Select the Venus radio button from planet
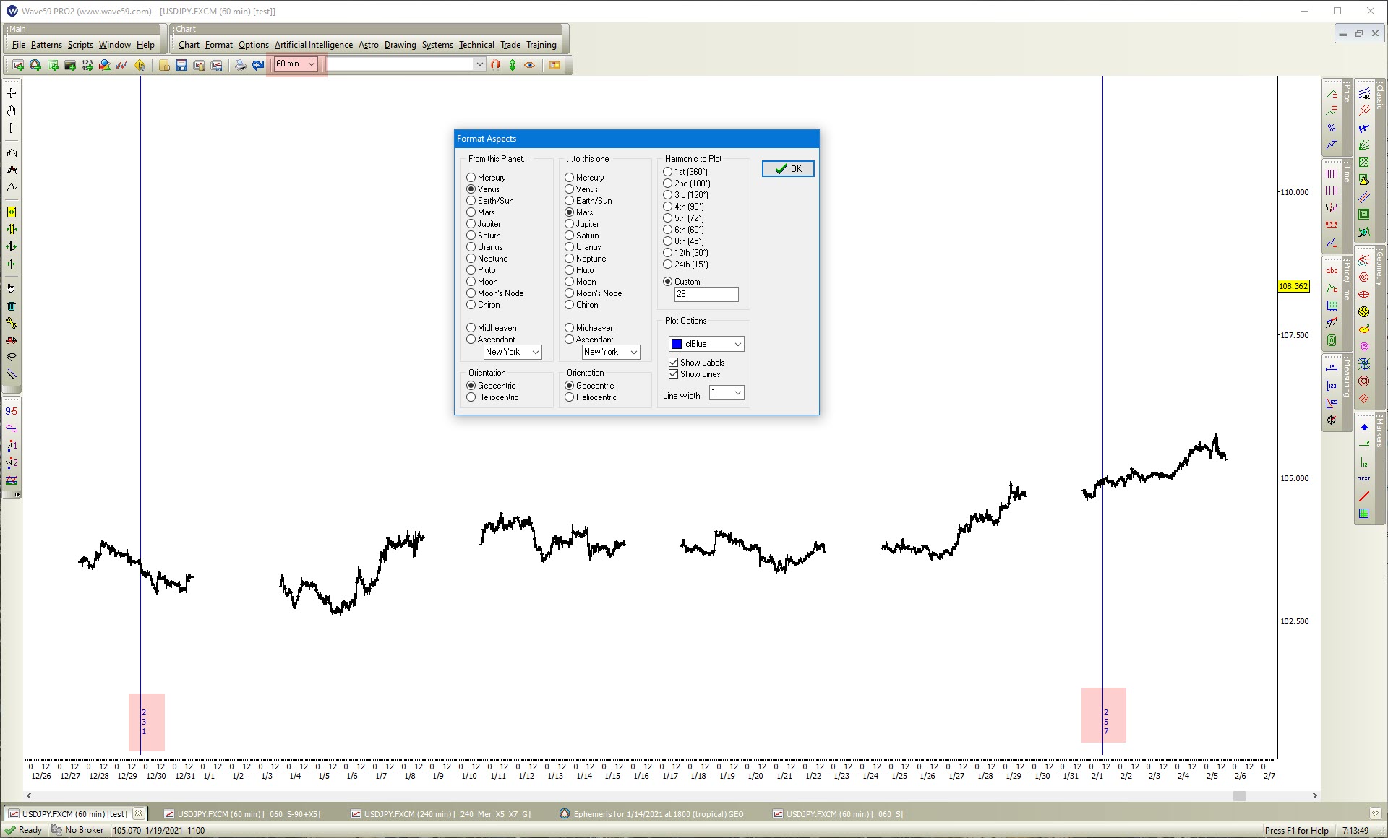This screenshot has width=1388, height=838. click(x=472, y=189)
